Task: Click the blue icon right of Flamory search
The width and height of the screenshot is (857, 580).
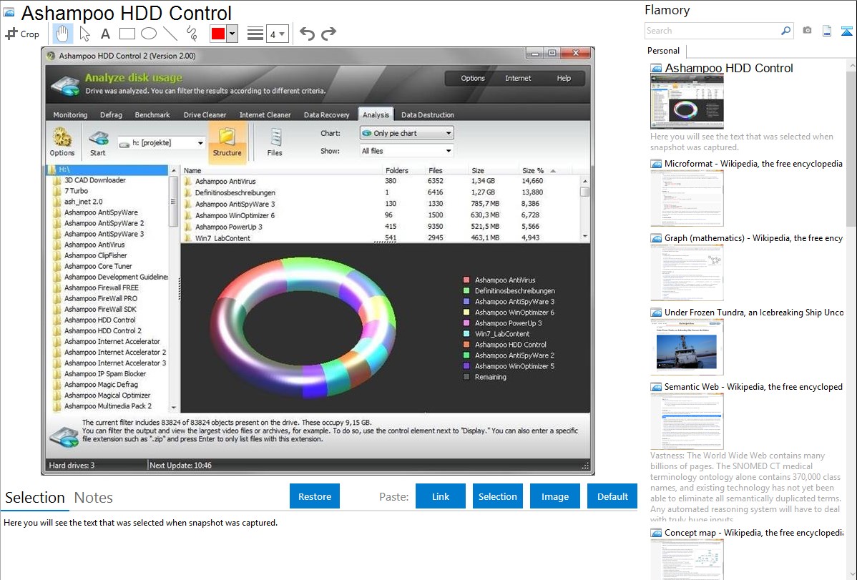Action: 846,31
